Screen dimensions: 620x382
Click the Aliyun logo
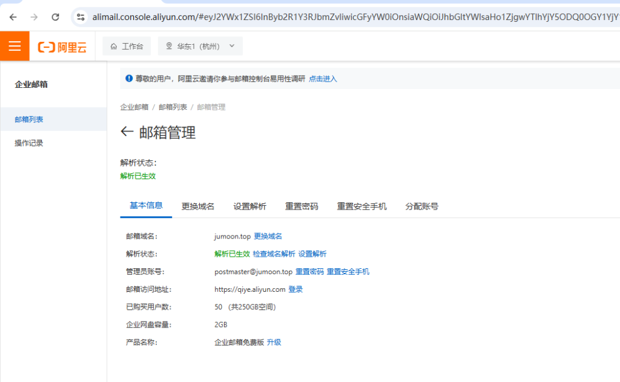click(62, 47)
